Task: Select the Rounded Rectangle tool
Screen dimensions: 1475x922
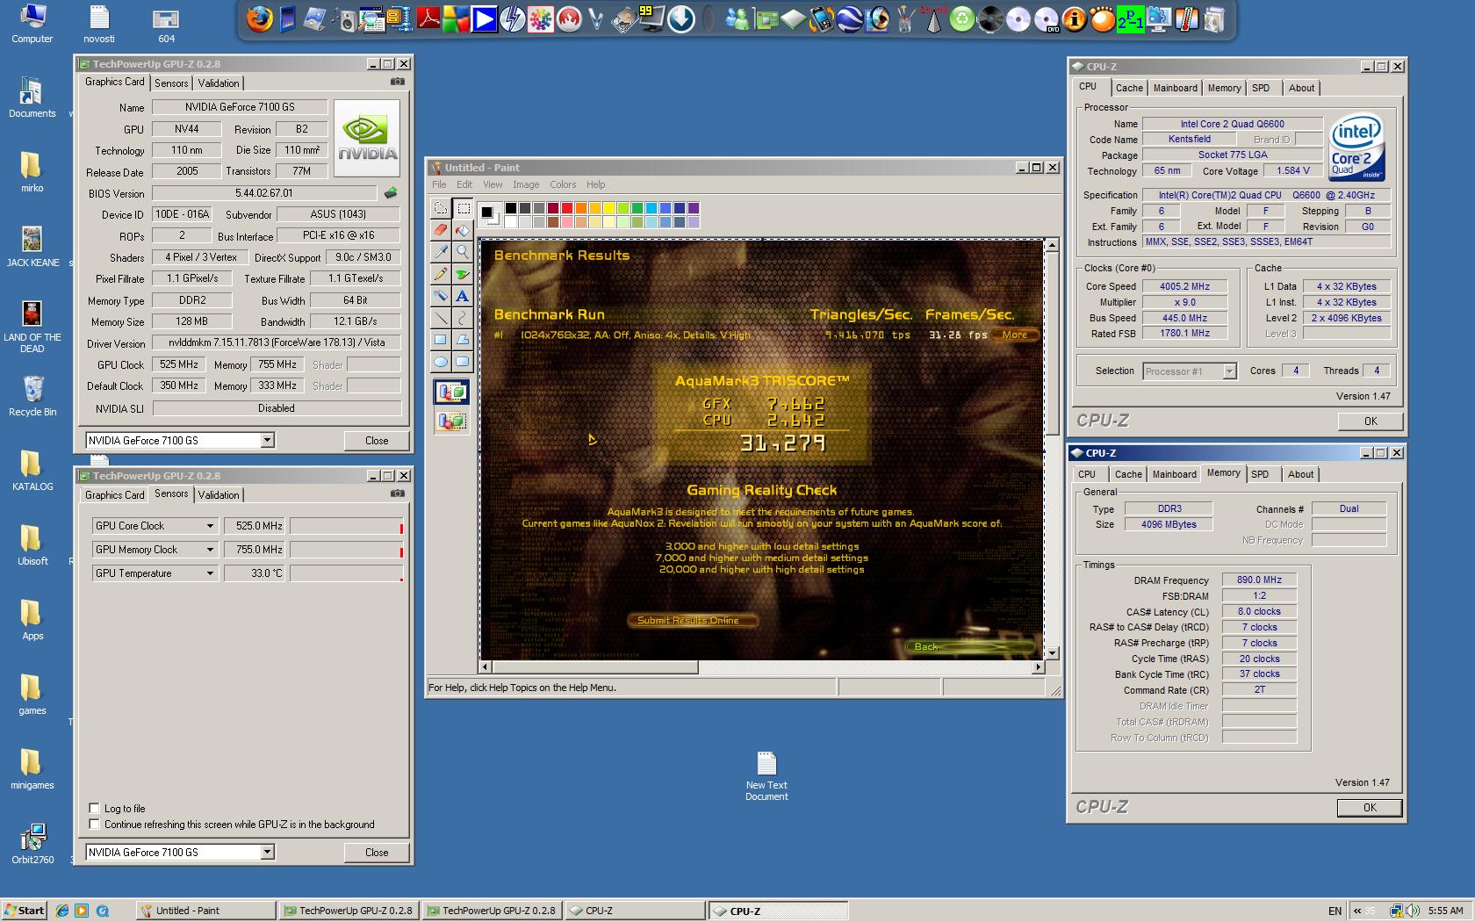Action: point(463,362)
